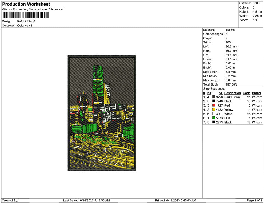Viewport: 264px width, 203px height.
Task: Click the 'Stop Sequence:' heading
Action: tap(214, 89)
